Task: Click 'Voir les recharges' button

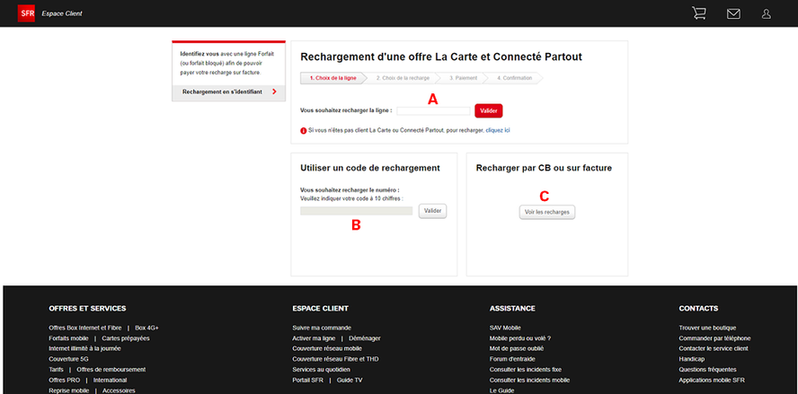Action: pos(547,212)
